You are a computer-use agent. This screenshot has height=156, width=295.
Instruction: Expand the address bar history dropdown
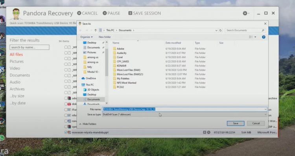tap(216, 30)
